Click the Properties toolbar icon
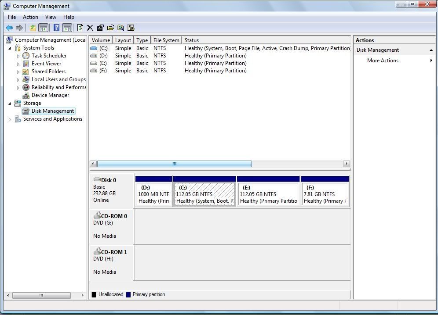 point(100,28)
